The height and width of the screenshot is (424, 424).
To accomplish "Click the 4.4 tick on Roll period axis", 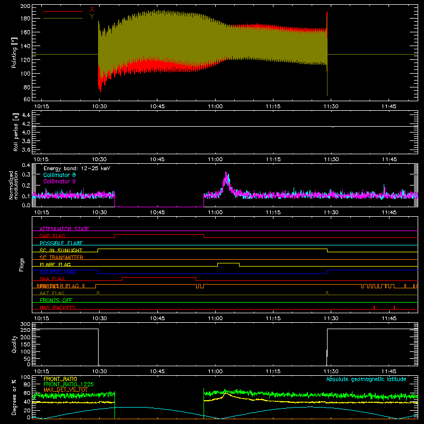I will 26,115.
